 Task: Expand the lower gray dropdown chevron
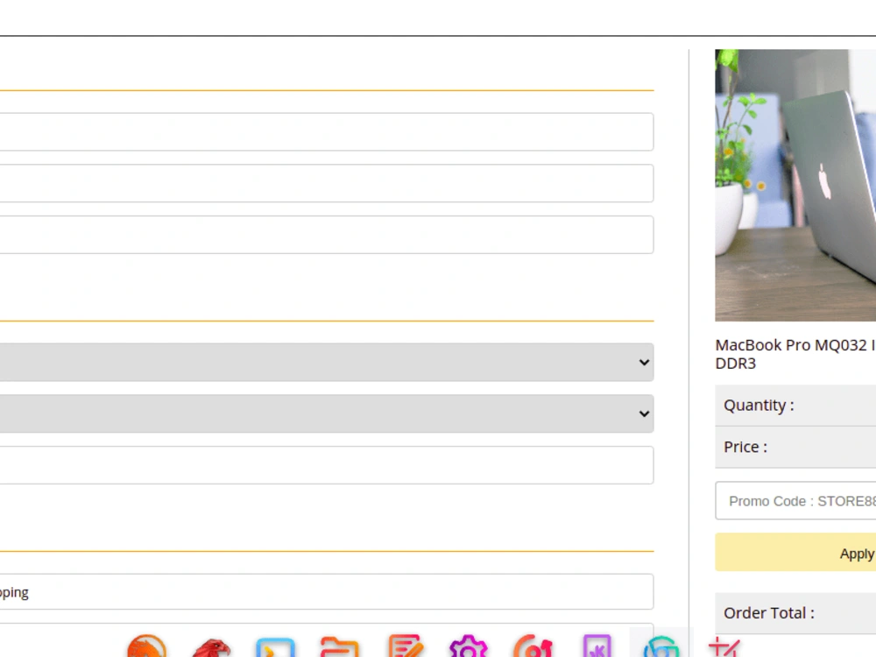point(644,413)
